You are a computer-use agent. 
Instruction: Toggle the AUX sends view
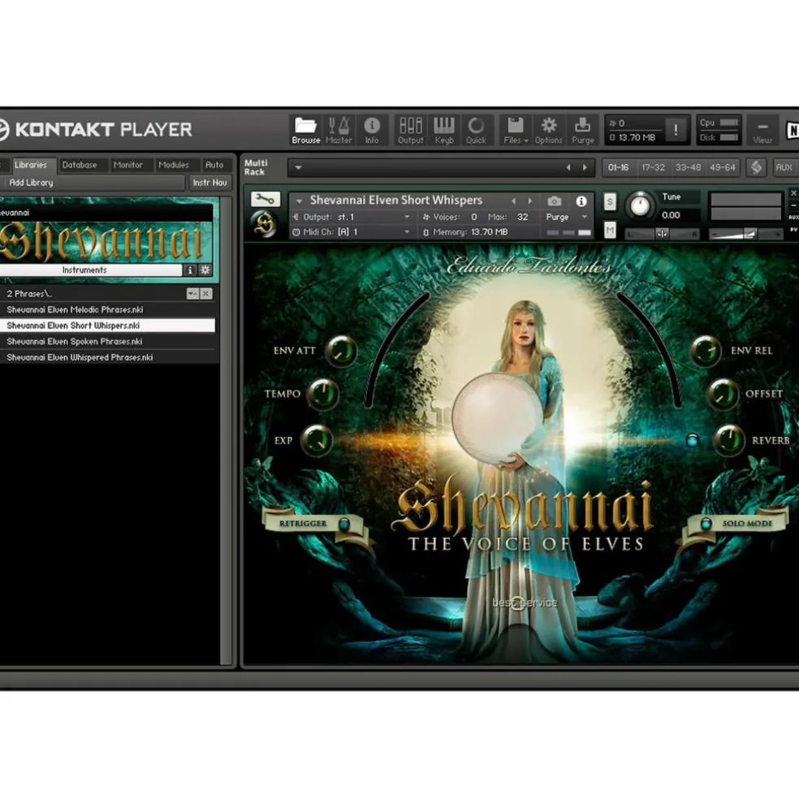coord(794,217)
